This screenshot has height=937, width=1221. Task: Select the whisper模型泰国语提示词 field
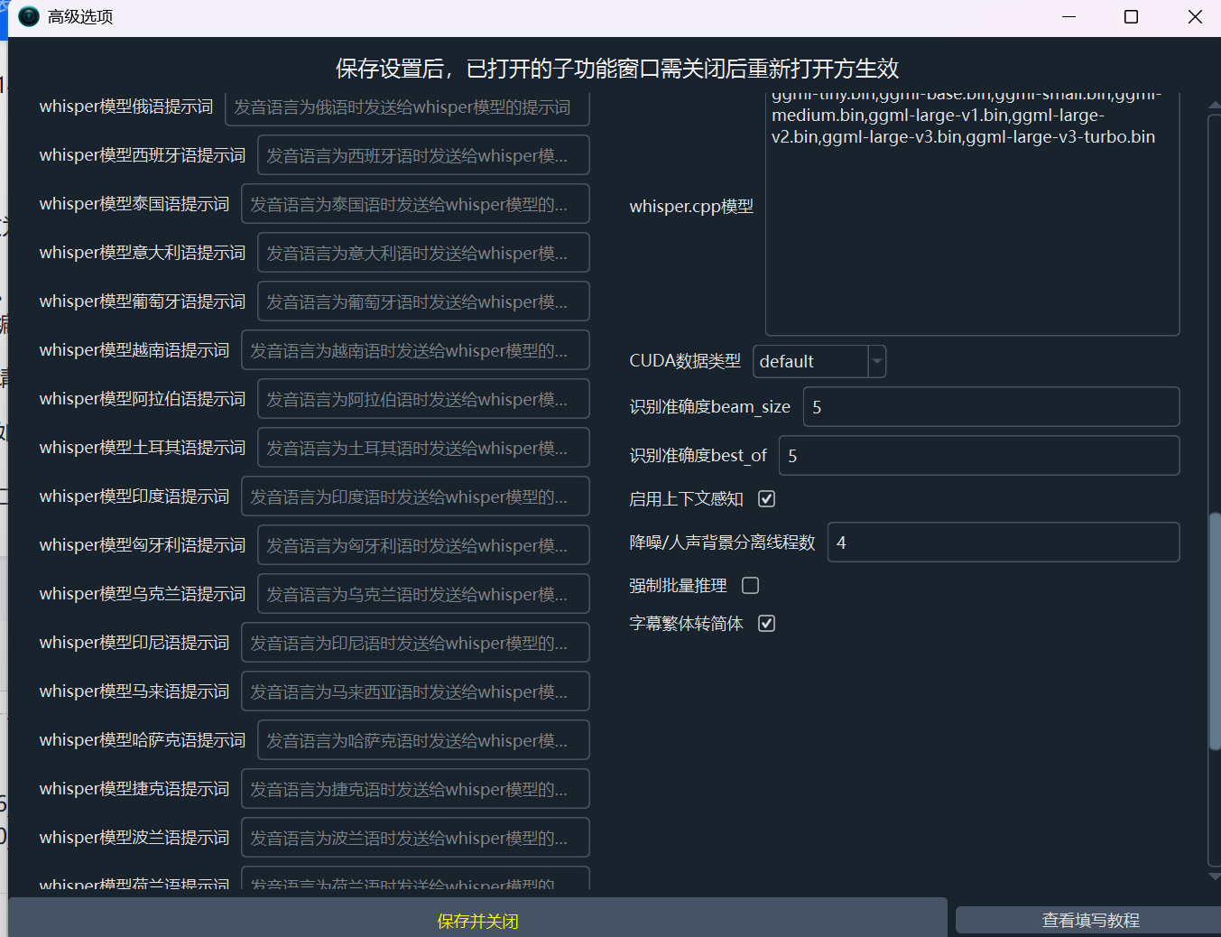(x=415, y=203)
